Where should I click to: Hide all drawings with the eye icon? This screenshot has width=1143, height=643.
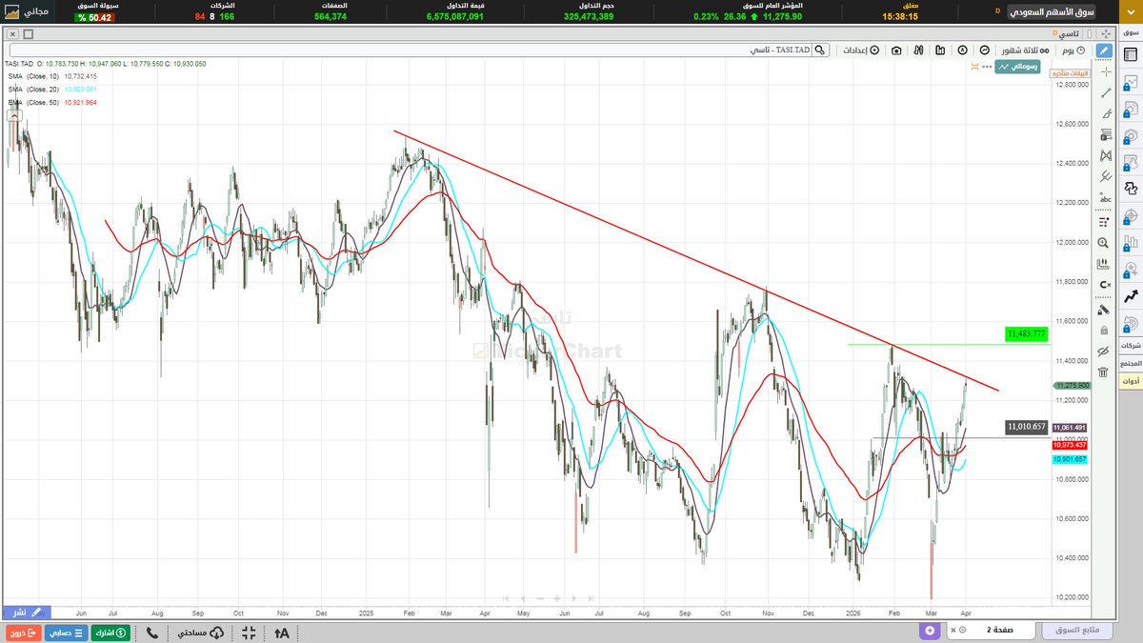click(x=1105, y=351)
